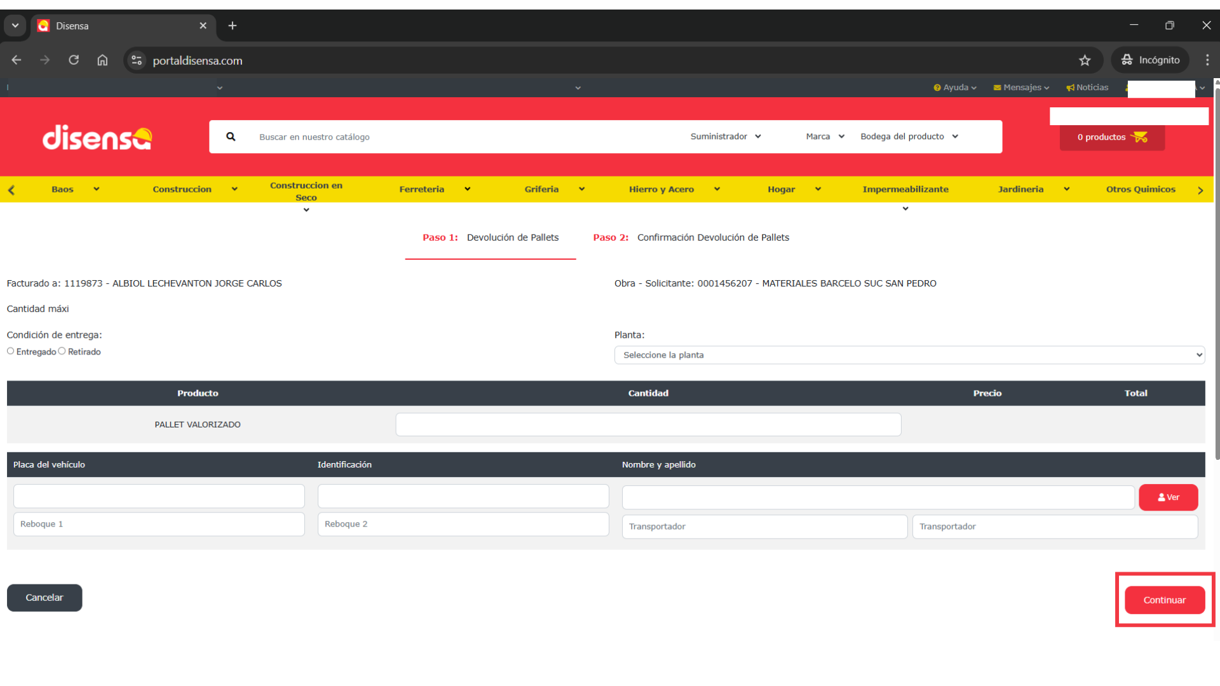The height and width of the screenshot is (686, 1220).
Task: Expand the Suministrador filter dropdown
Action: click(x=725, y=137)
